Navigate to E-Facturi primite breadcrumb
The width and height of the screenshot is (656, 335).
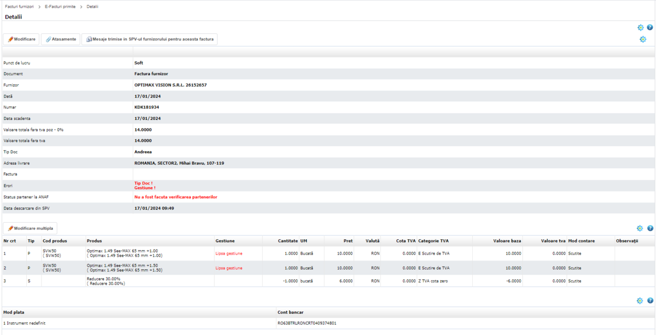tap(60, 7)
